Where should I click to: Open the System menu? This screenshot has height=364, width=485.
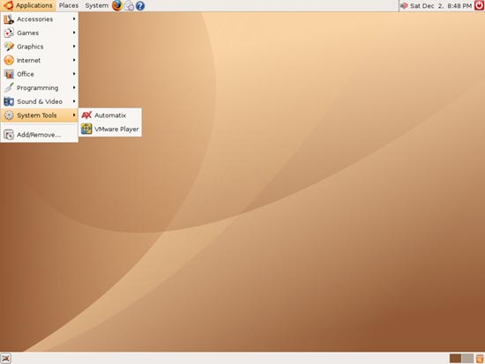pyautogui.click(x=96, y=5)
